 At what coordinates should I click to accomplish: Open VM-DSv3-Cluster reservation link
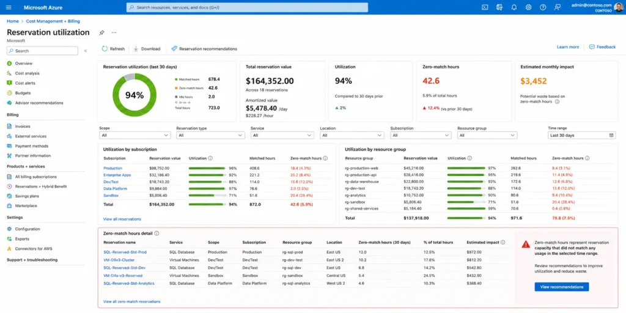[x=119, y=260]
